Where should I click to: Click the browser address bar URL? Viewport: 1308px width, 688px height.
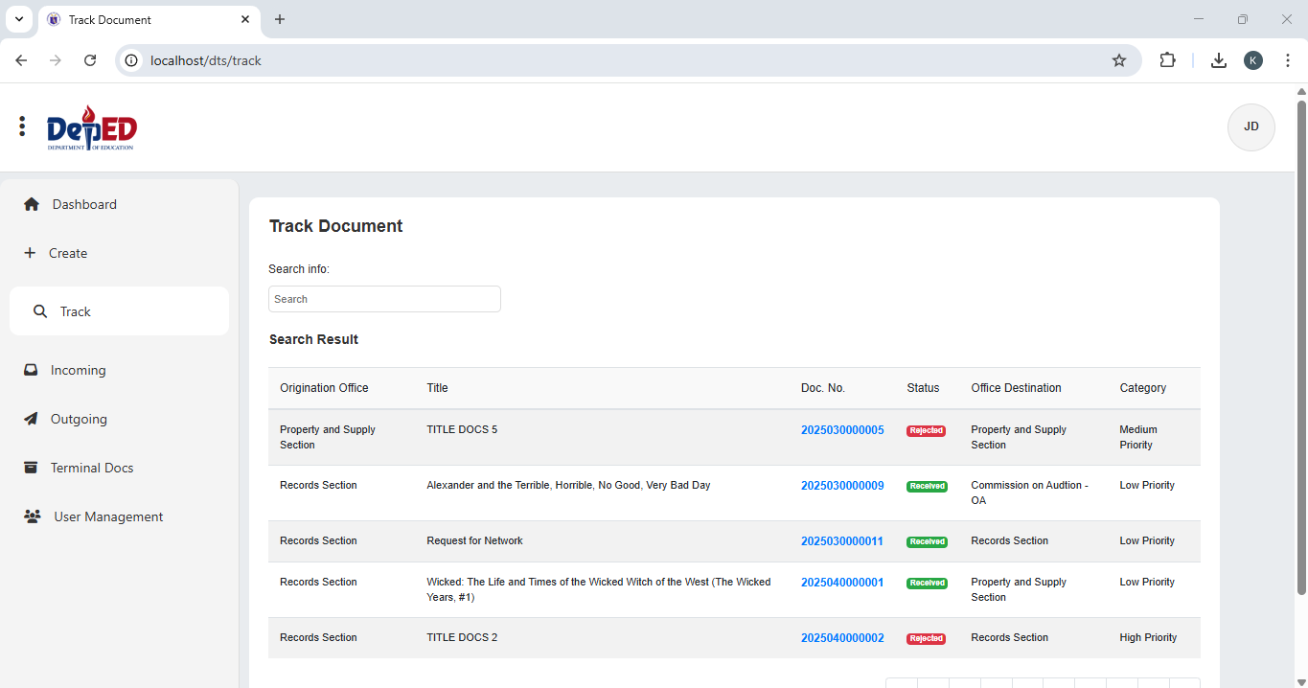[x=206, y=60]
